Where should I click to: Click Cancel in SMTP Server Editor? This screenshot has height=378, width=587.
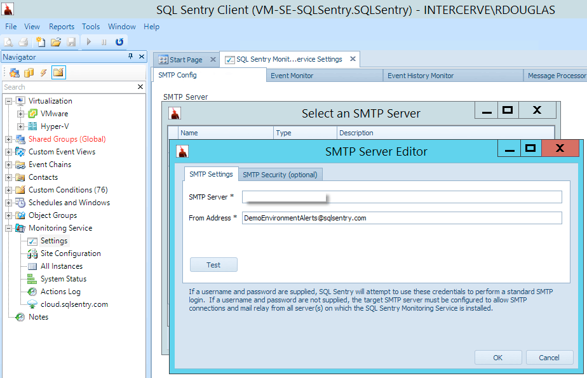(549, 358)
